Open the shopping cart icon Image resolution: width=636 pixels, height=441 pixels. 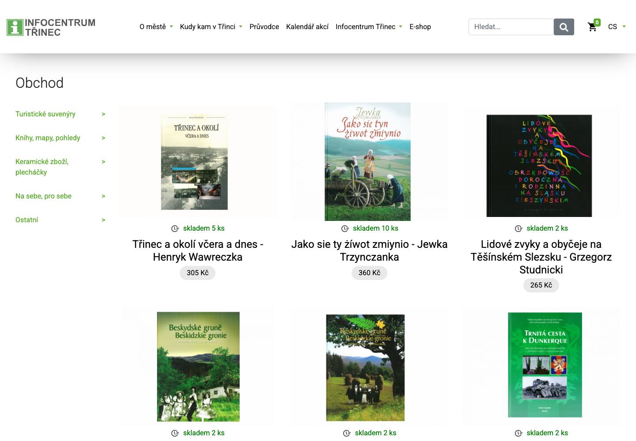pyautogui.click(x=592, y=27)
